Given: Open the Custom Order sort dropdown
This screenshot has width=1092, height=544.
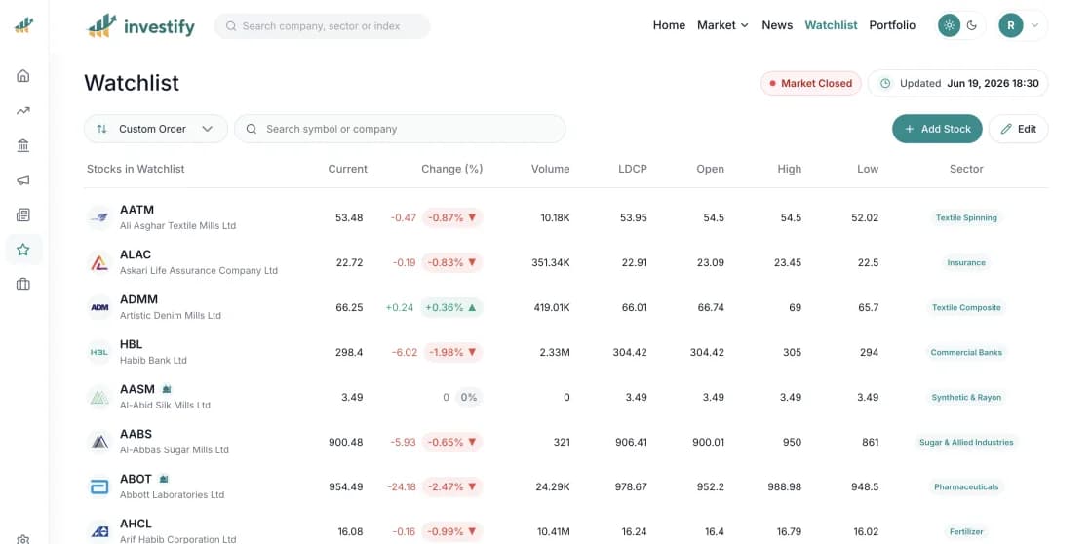Looking at the screenshot, I should [x=156, y=129].
